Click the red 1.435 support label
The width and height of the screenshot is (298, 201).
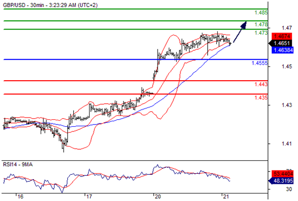261,97
